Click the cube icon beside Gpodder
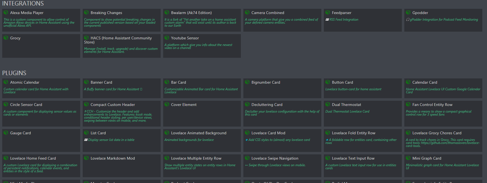The image size is (487, 183). tap(408, 12)
